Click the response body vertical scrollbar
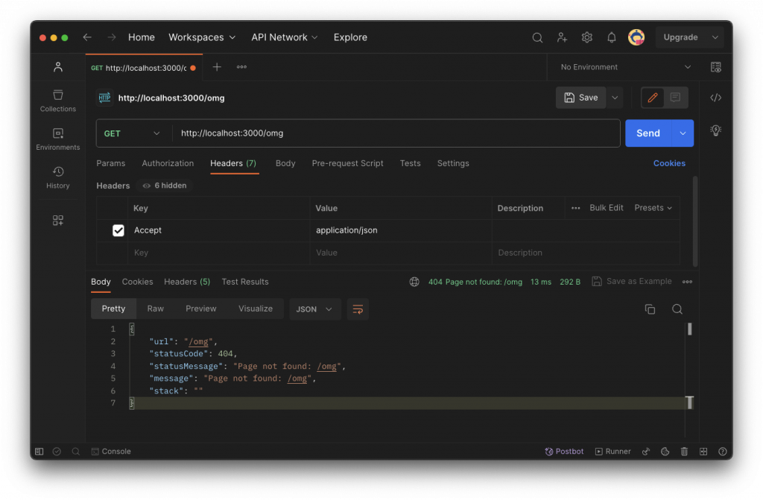Viewport: 763px width, 500px height. (x=690, y=329)
